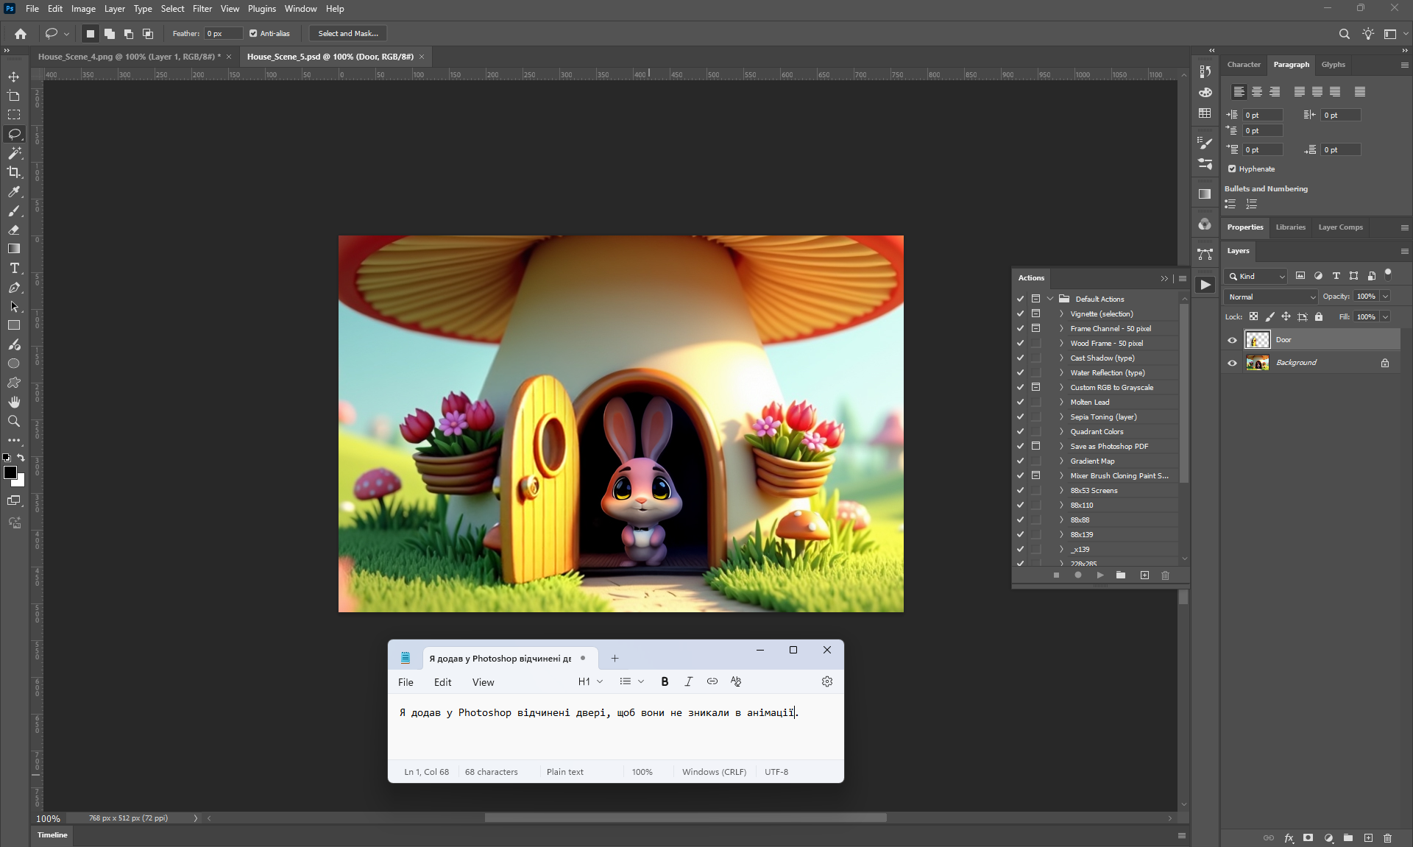
Task: Open the Kind filter dropdown in Layers
Action: pyautogui.click(x=1256, y=277)
